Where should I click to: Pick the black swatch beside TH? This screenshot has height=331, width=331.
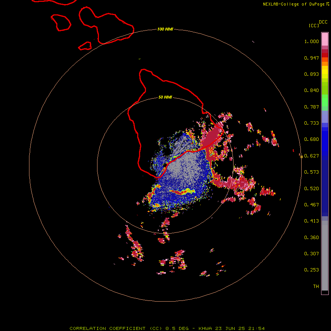[325, 292]
